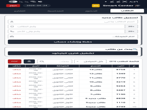Click حذف for student code 9264
The width and height of the screenshot is (147, 110).
point(17,86)
